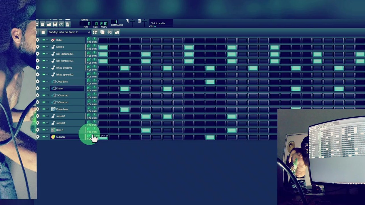Open gear actions menu for Cloud Bass
The width and height of the screenshot is (365, 205).
[38, 81]
